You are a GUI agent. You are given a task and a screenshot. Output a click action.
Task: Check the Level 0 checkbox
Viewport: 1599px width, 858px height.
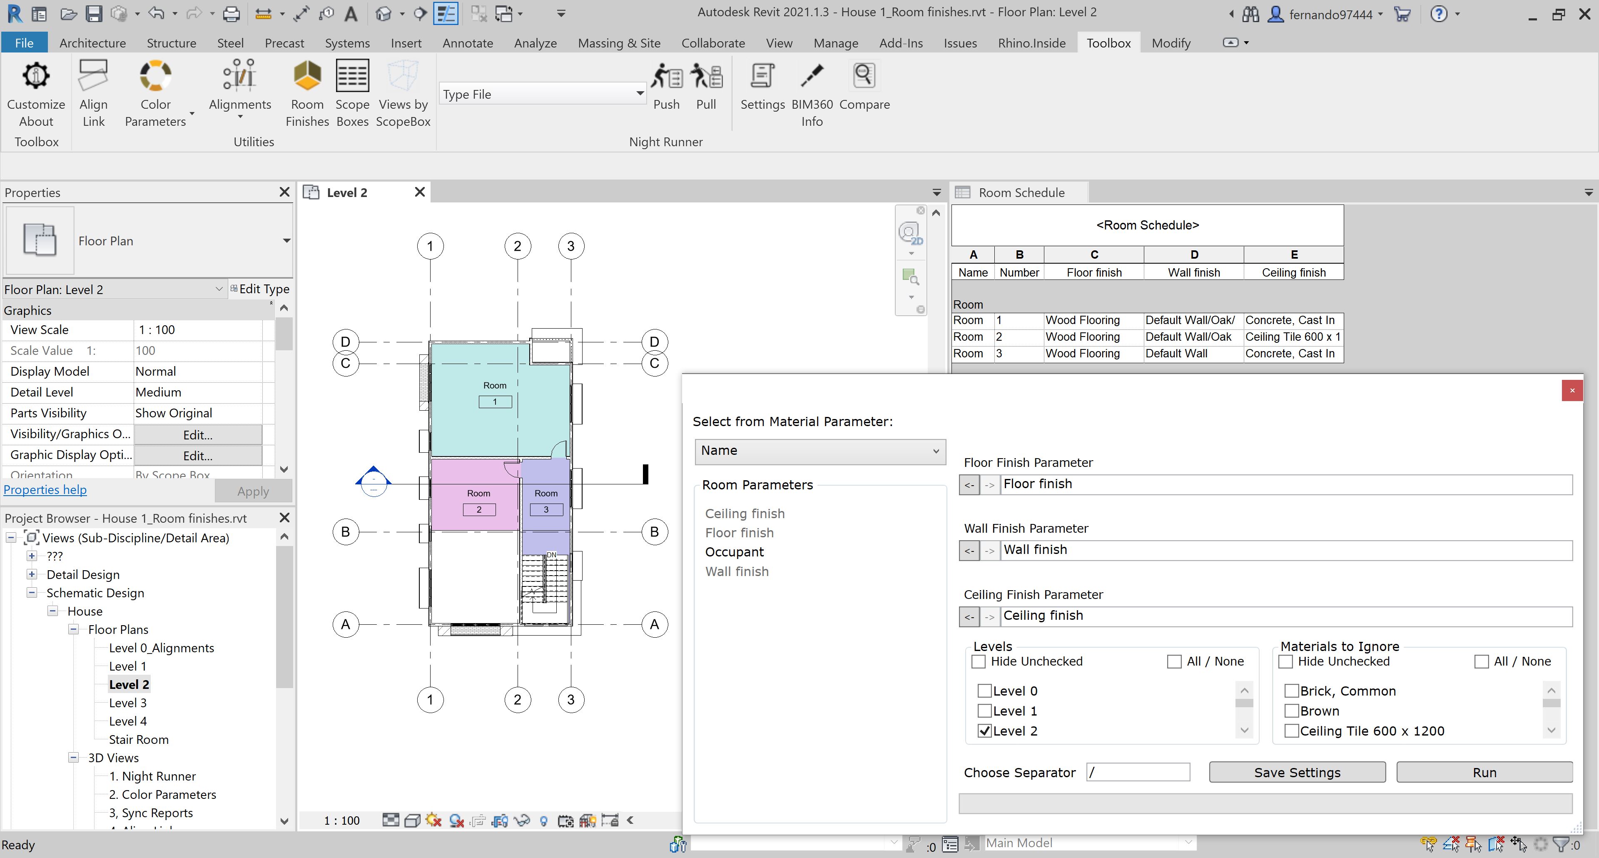pyautogui.click(x=984, y=691)
